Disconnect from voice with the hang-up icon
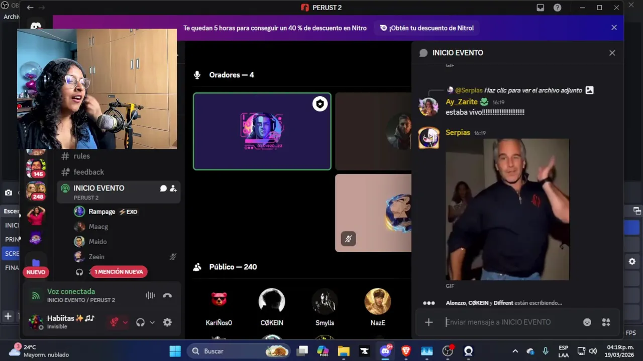643x361 pixels. coord(167,295)
